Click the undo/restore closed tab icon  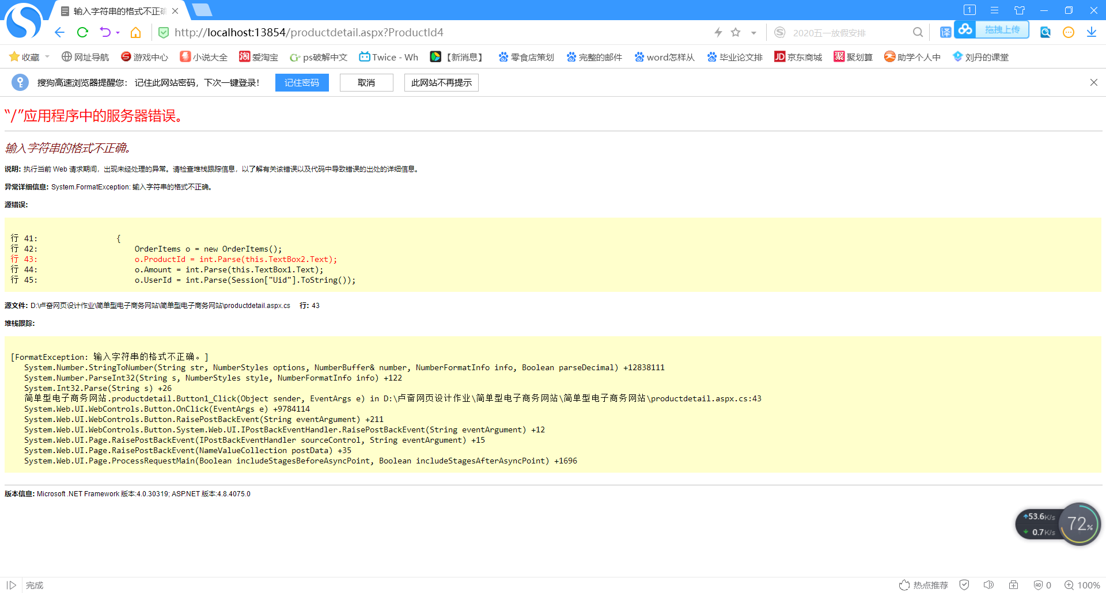click(x=105, y=32)
